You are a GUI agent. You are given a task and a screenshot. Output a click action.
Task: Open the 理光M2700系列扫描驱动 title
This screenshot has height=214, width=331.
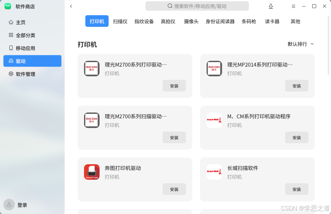point(136,116)
